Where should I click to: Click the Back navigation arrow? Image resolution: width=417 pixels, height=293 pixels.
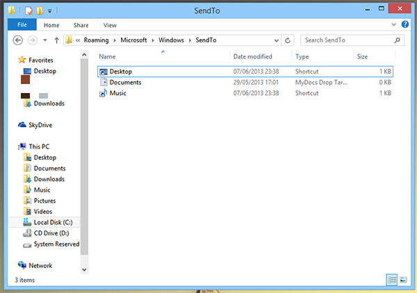pyautogui.click(x=18, y=40)
